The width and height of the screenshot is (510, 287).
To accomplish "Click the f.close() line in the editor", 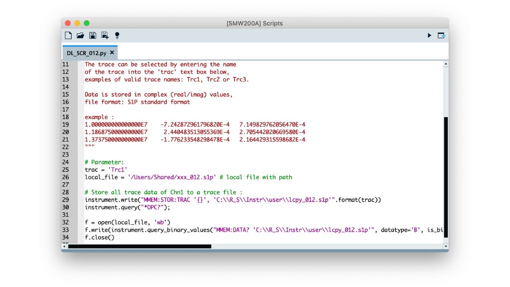I will (99, 237).
